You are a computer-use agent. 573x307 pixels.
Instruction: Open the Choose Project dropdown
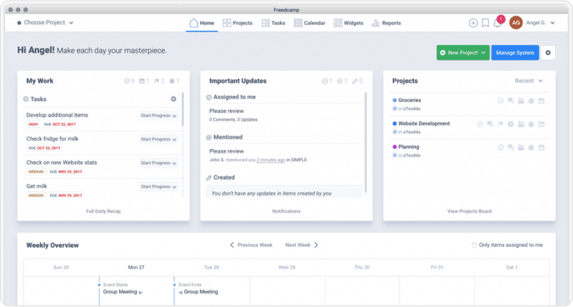click(x=45, y=23)
